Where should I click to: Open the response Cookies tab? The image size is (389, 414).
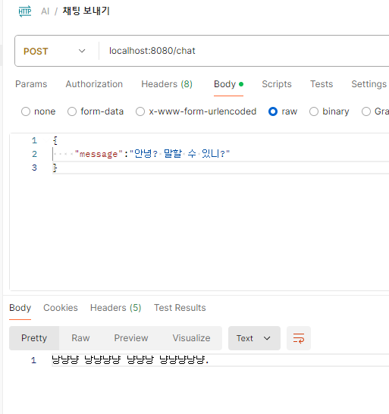pyautogui.click(x=61, y=308)
